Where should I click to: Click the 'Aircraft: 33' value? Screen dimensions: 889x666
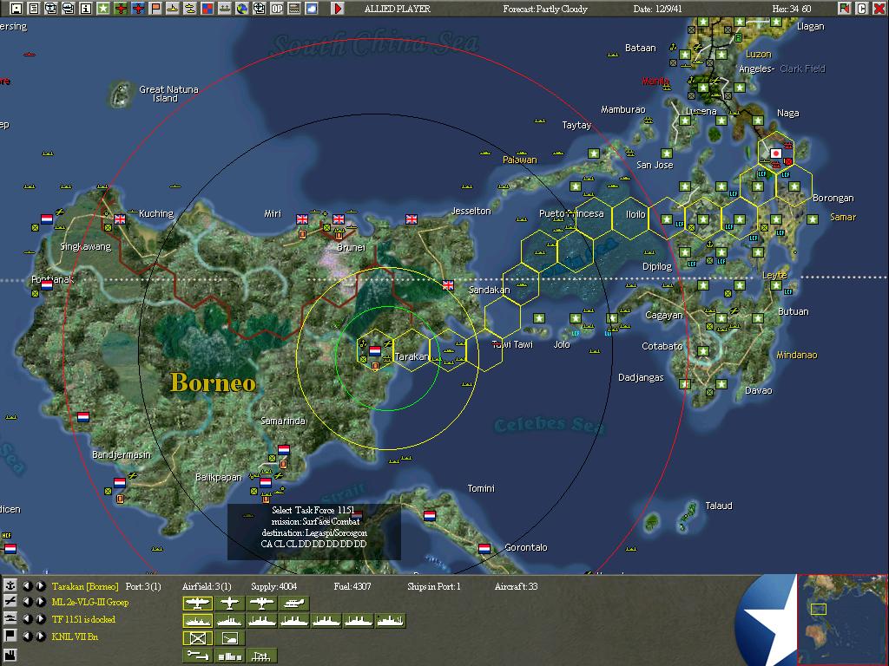516,586
